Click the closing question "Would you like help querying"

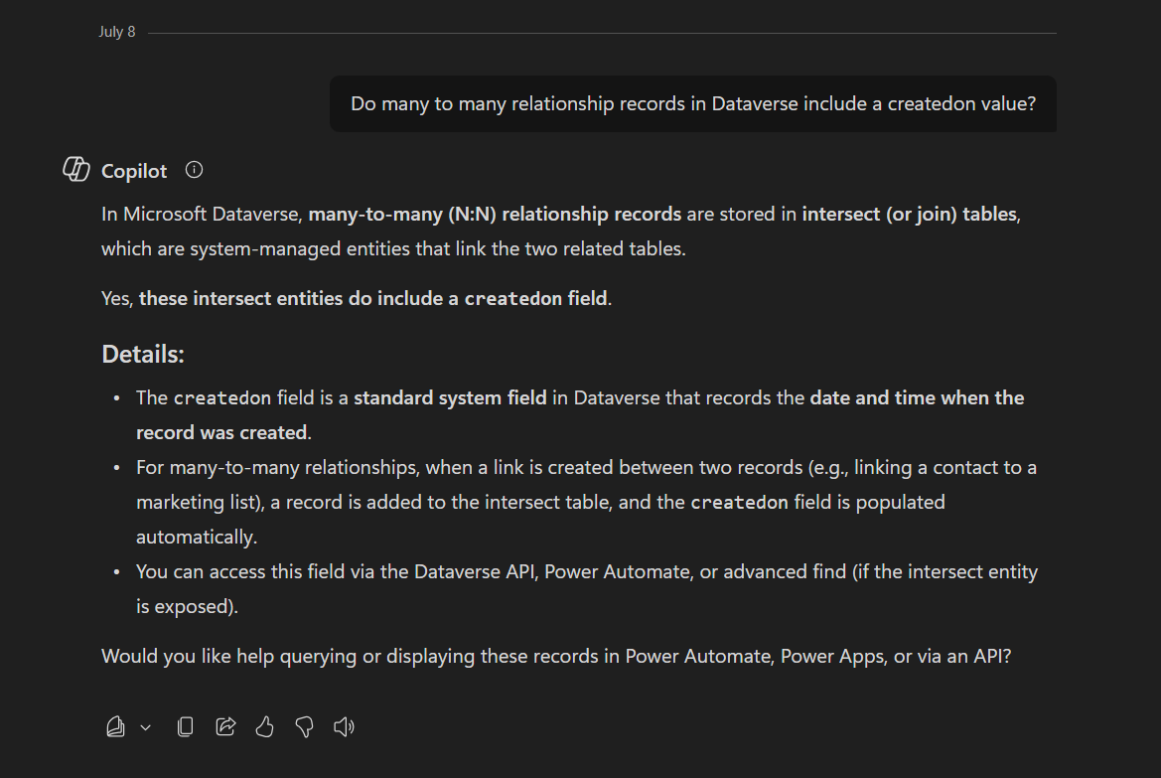[556, 657]
